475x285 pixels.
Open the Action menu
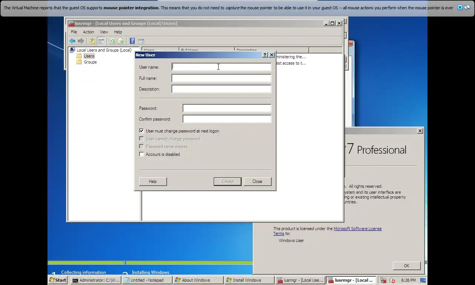[x=88, y=32]
